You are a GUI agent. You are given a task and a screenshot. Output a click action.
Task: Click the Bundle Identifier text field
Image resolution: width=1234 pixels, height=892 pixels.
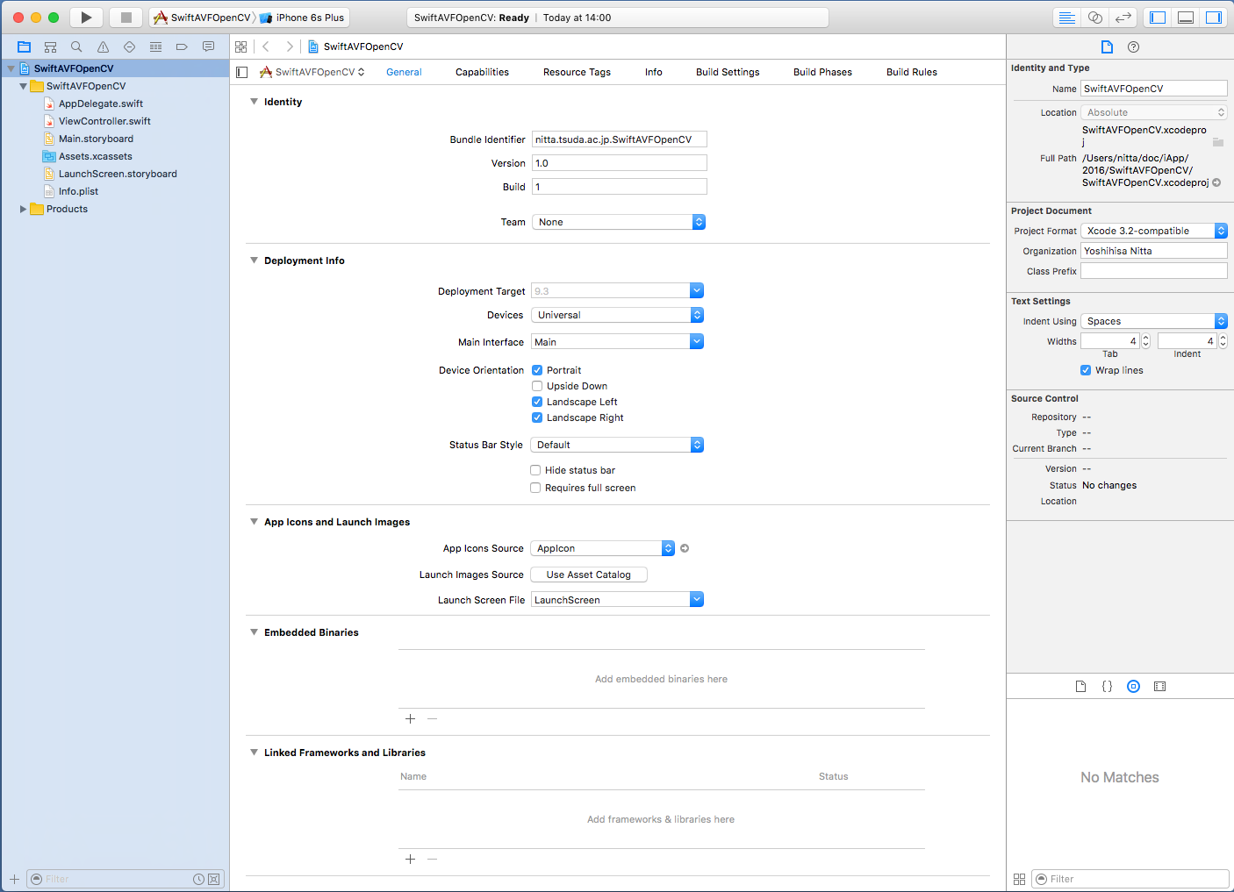619,139
